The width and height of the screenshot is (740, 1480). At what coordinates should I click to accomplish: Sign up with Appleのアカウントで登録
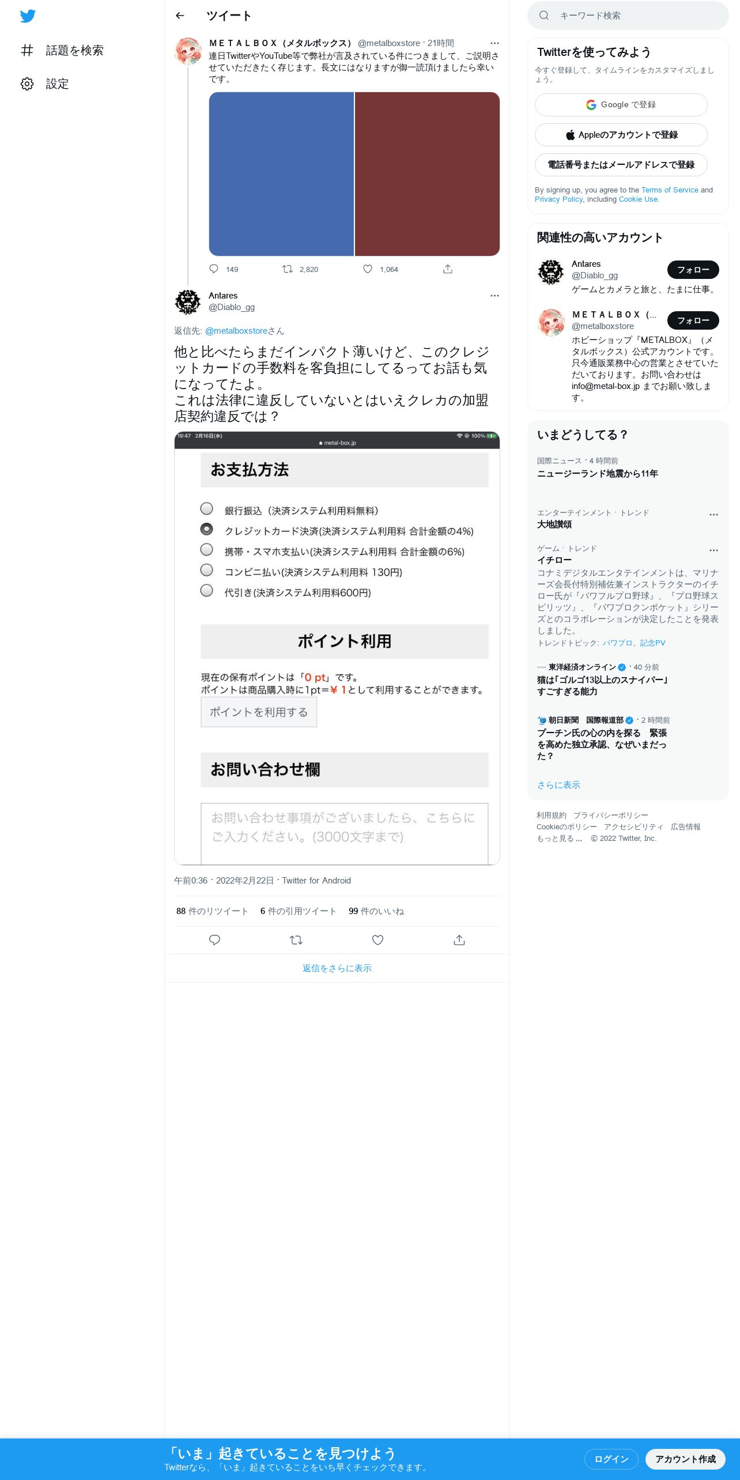point(621,135)
